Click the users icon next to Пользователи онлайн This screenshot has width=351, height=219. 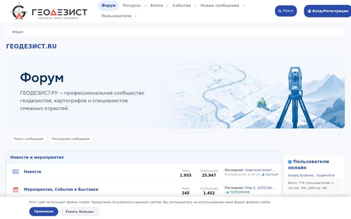(290, 162)
